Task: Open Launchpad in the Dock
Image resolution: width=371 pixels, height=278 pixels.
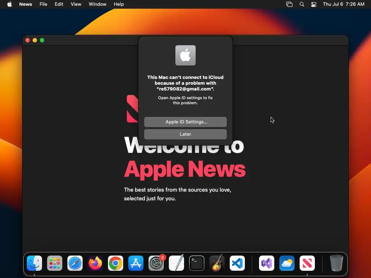Action: point(55,263)
